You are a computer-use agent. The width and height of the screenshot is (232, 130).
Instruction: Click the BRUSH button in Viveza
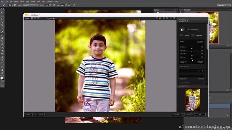tap(177, 114)
